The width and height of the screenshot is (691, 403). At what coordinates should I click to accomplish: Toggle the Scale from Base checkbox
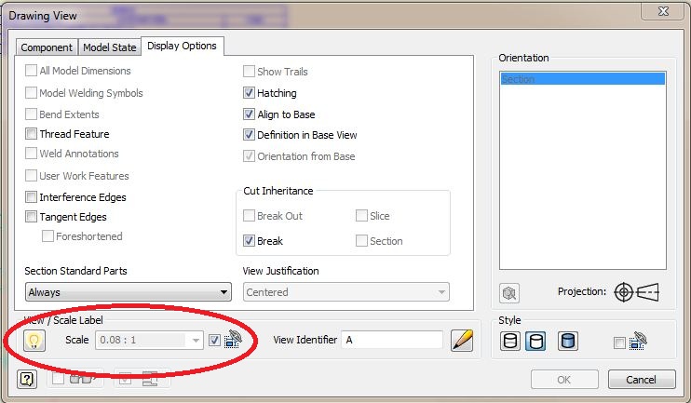tap(214, 340)
